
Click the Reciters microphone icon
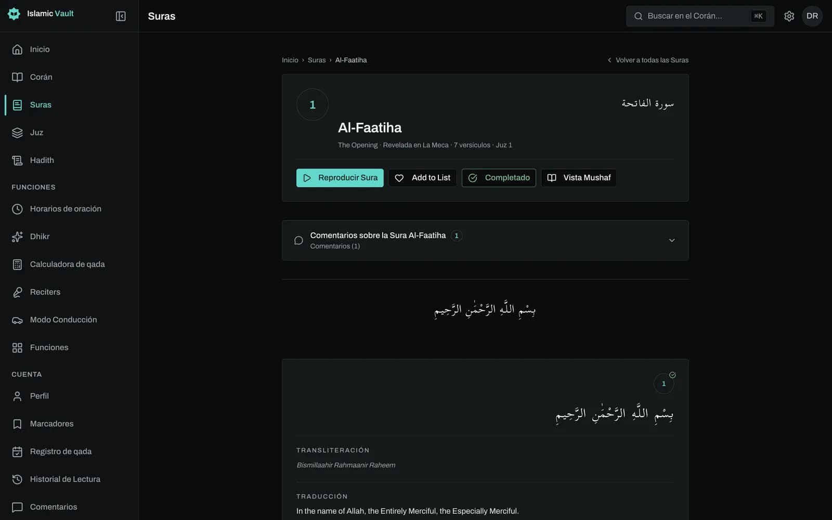tap(17, 292)
